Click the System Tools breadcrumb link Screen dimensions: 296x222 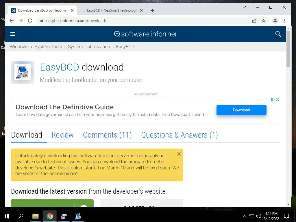click(48, 47)
